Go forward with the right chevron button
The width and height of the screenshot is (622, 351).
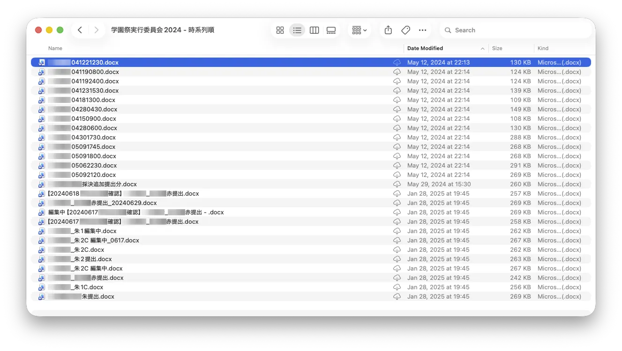point(97,30)
